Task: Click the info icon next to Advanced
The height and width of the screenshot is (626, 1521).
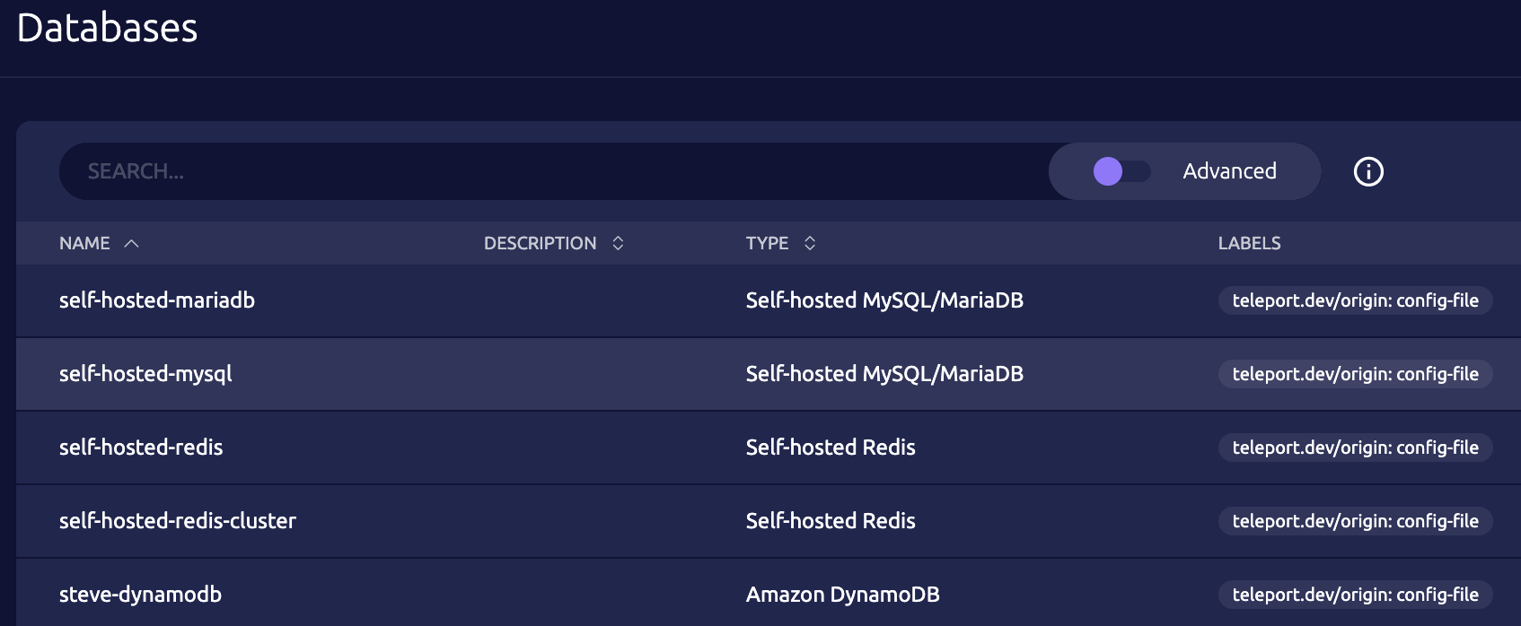Action: tap(1368, 171)
